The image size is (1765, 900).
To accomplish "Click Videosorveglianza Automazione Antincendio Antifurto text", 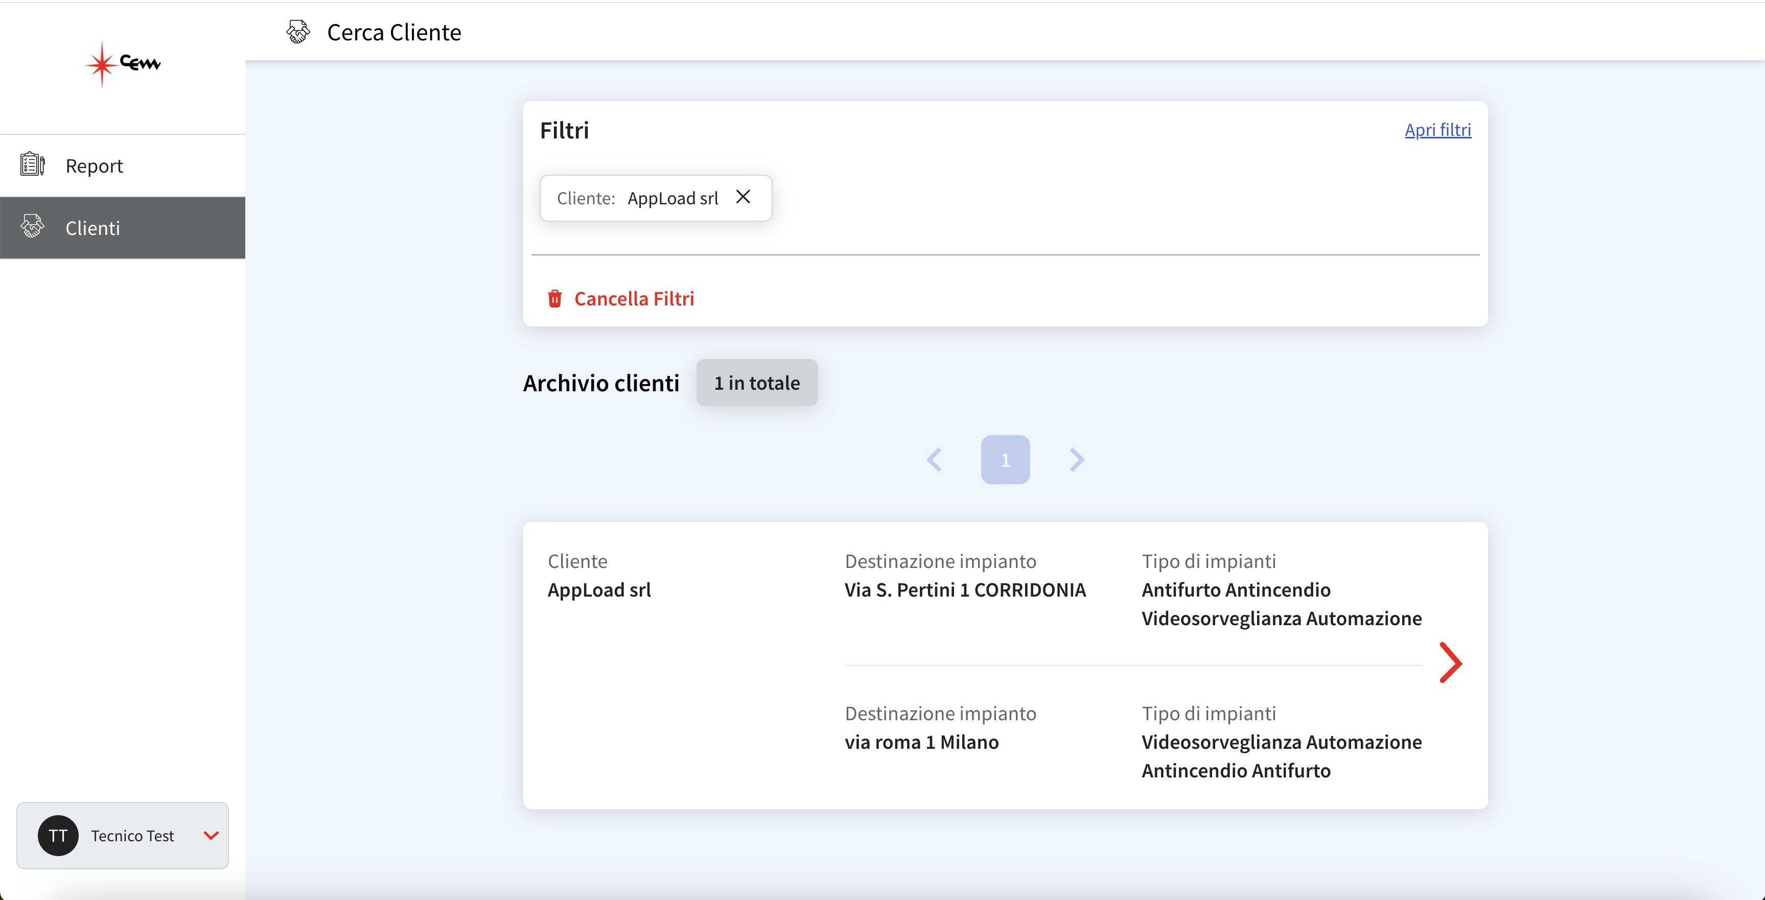I will coord(1281,756).
